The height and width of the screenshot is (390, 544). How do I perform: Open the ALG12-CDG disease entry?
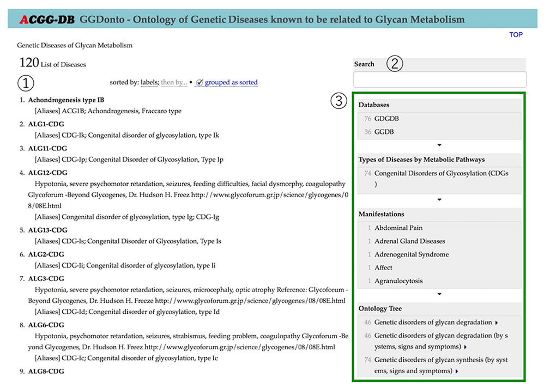tap(47, 173)
